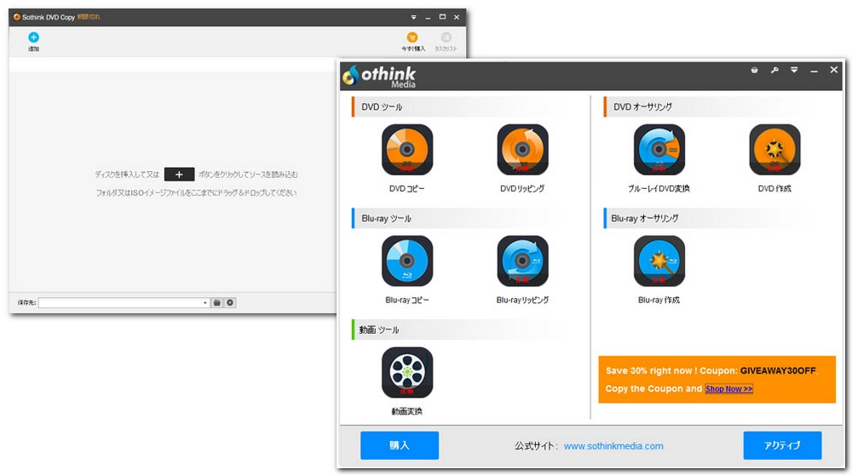Click the GIVEAWAY30OFF coupon code text

tap(778, 371)
